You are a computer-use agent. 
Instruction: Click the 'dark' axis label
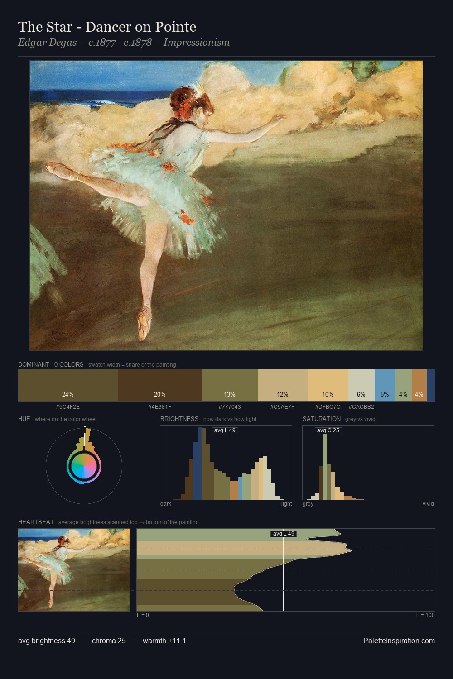pos(166,504)
